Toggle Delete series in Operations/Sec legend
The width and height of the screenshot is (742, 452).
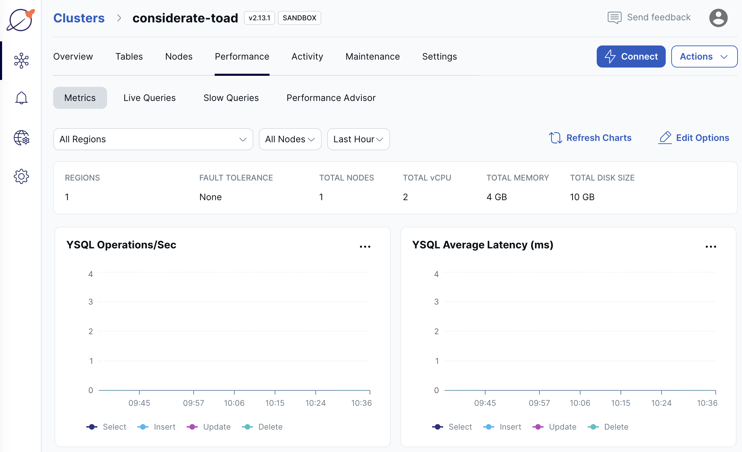(x=262, y=427)
